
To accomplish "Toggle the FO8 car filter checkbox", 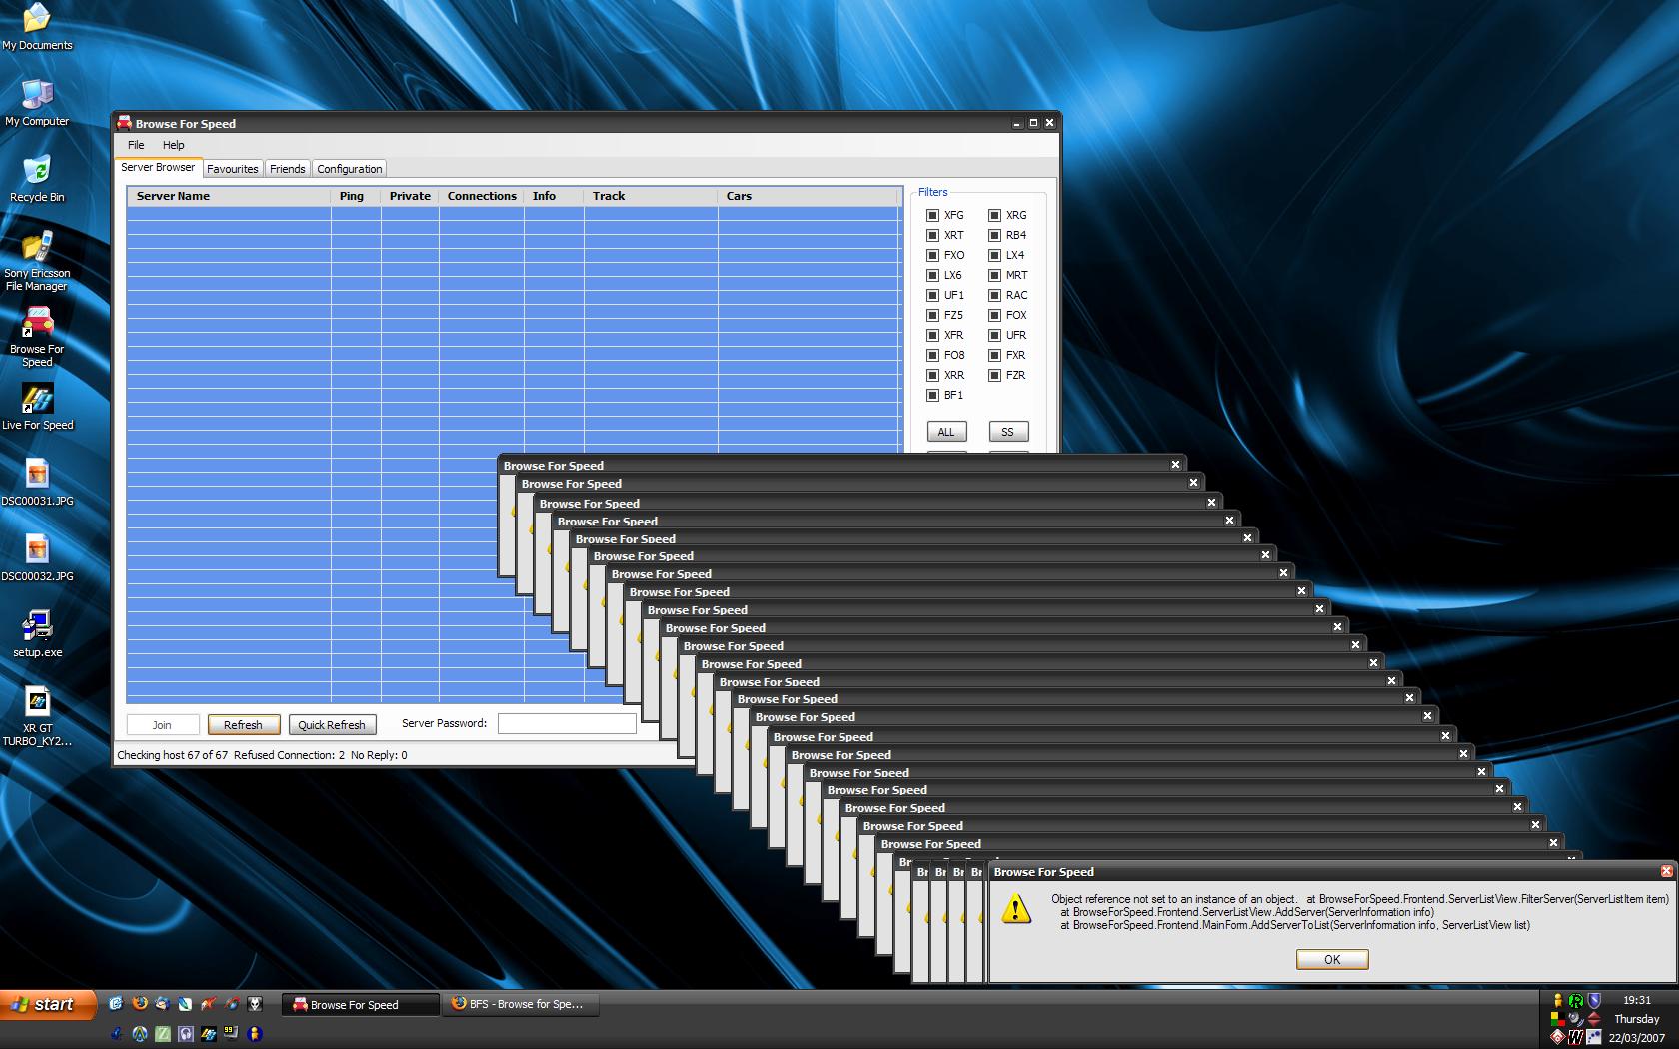I will click(x=932, y=355).
